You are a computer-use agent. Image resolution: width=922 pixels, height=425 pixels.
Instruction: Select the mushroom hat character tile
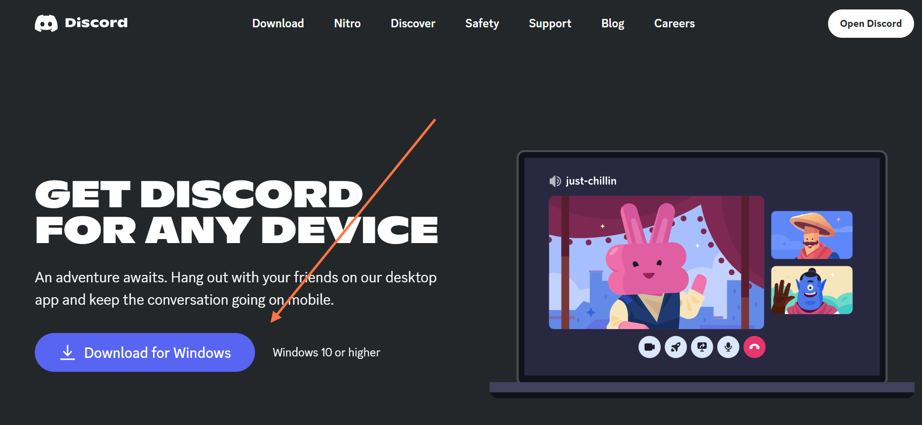[812, 235]
